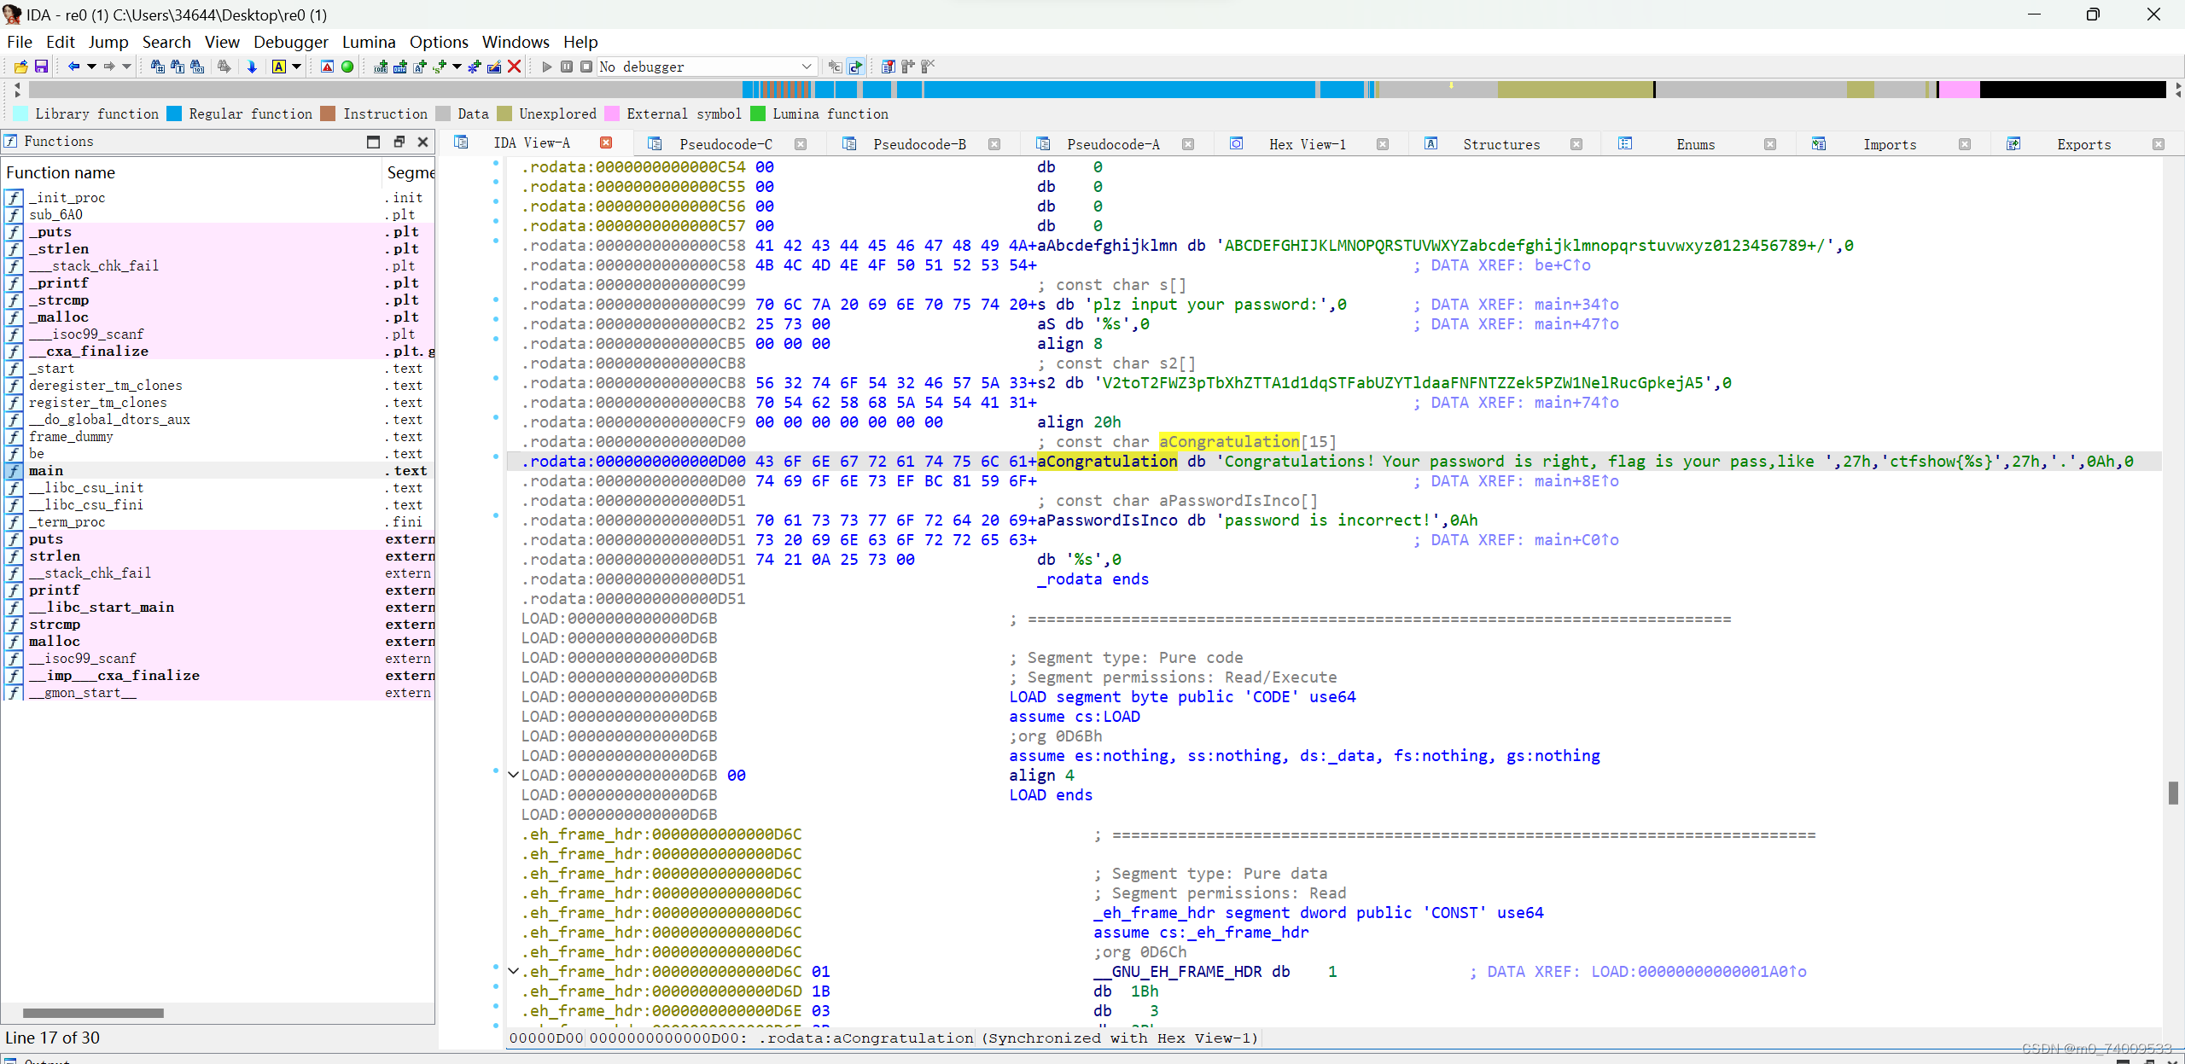Click the Start process play button
Screen dimensions: 2185x1064
[546, 67]
